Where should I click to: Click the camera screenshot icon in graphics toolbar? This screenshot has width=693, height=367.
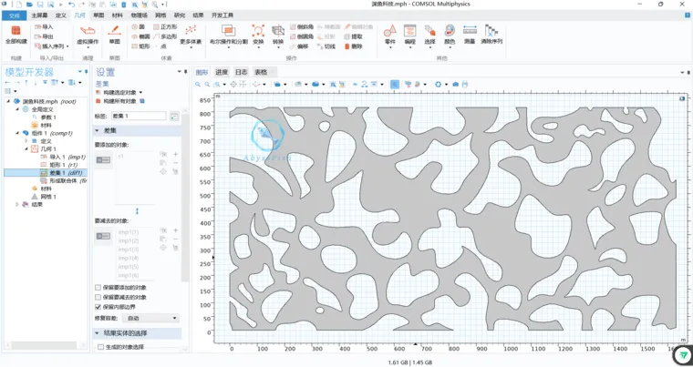click(456, 84)
